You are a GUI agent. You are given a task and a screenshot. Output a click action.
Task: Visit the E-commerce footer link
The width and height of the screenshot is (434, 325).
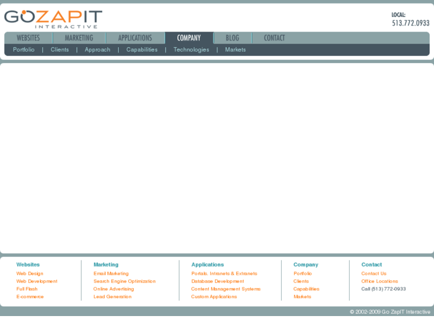click(x=30, y=297)
